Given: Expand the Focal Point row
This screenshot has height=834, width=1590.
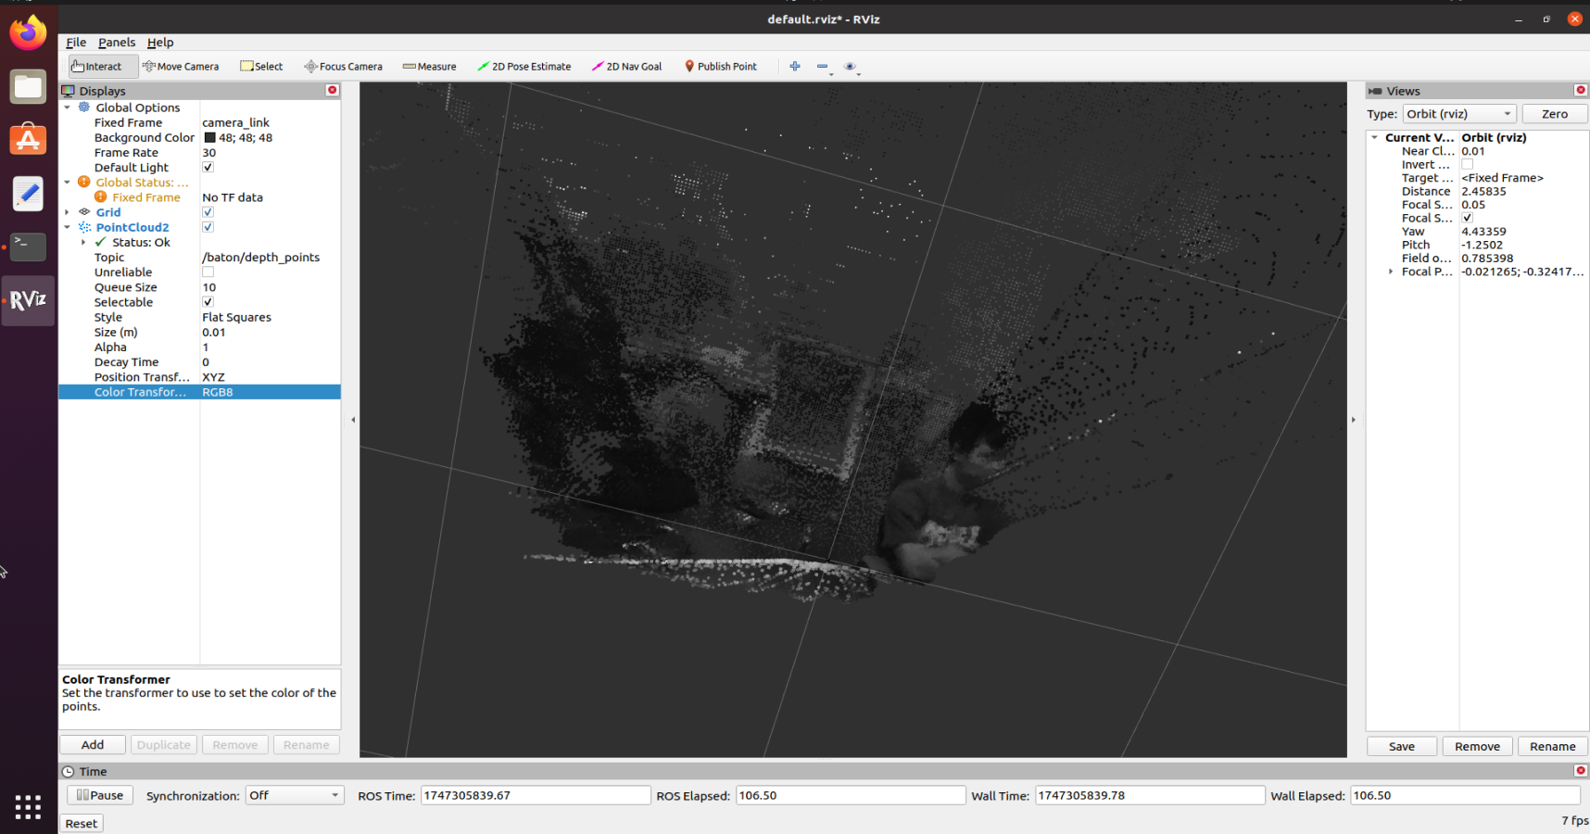Looking at the screenshot, I should point(1391,272).
